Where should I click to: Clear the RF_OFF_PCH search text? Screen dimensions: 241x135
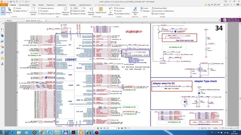224,5
